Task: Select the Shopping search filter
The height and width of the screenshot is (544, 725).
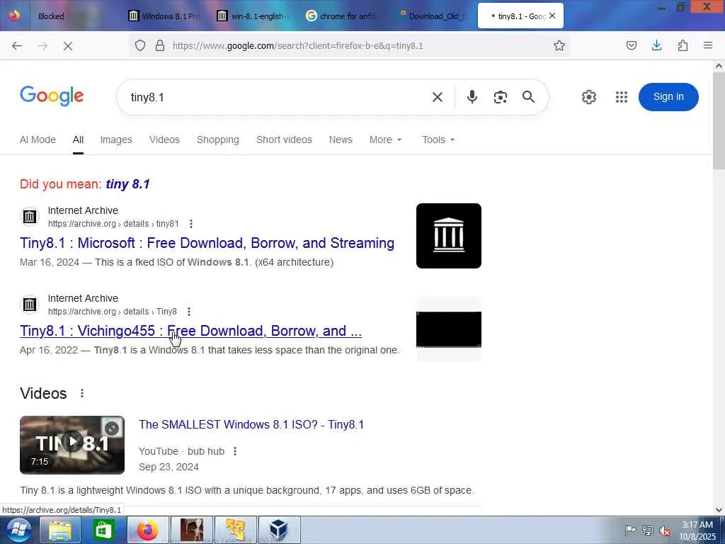Action: coord(218,140)
